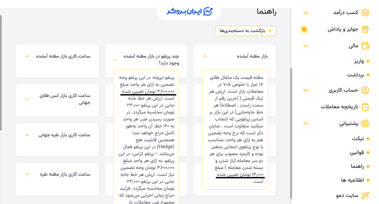Expand the ساعت کاری بازار مظنه آبشده card

point(27,56)
